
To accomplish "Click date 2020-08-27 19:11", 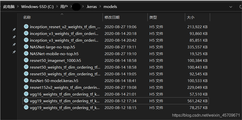I will click(121, 47).
